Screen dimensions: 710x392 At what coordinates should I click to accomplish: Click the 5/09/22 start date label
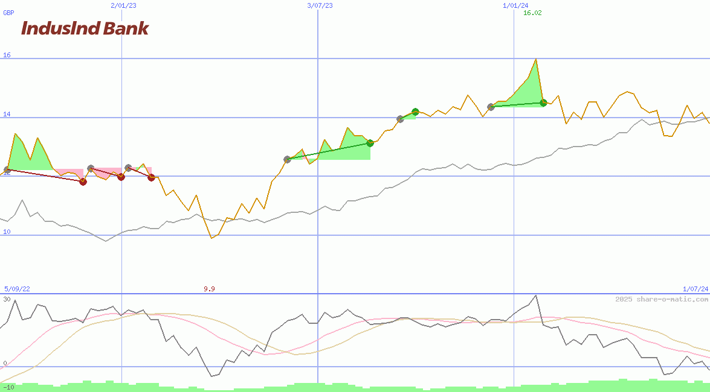17,289
